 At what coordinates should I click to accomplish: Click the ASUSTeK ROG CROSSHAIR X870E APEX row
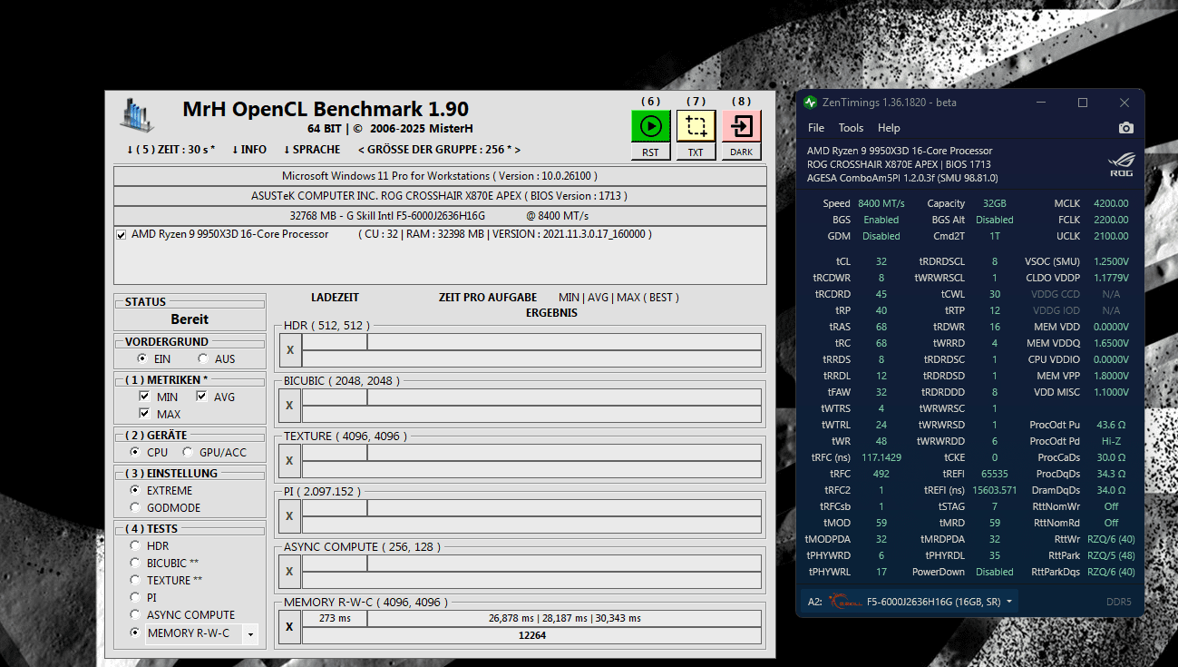click(x=440, y=196)
